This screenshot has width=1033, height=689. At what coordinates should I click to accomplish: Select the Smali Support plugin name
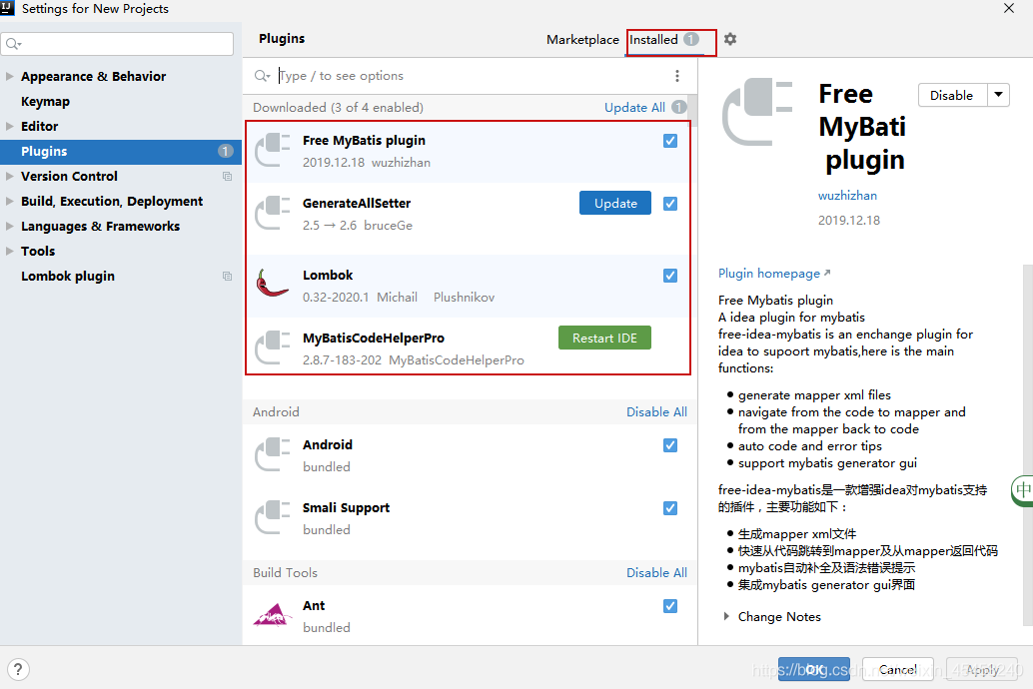pos(346,508)
